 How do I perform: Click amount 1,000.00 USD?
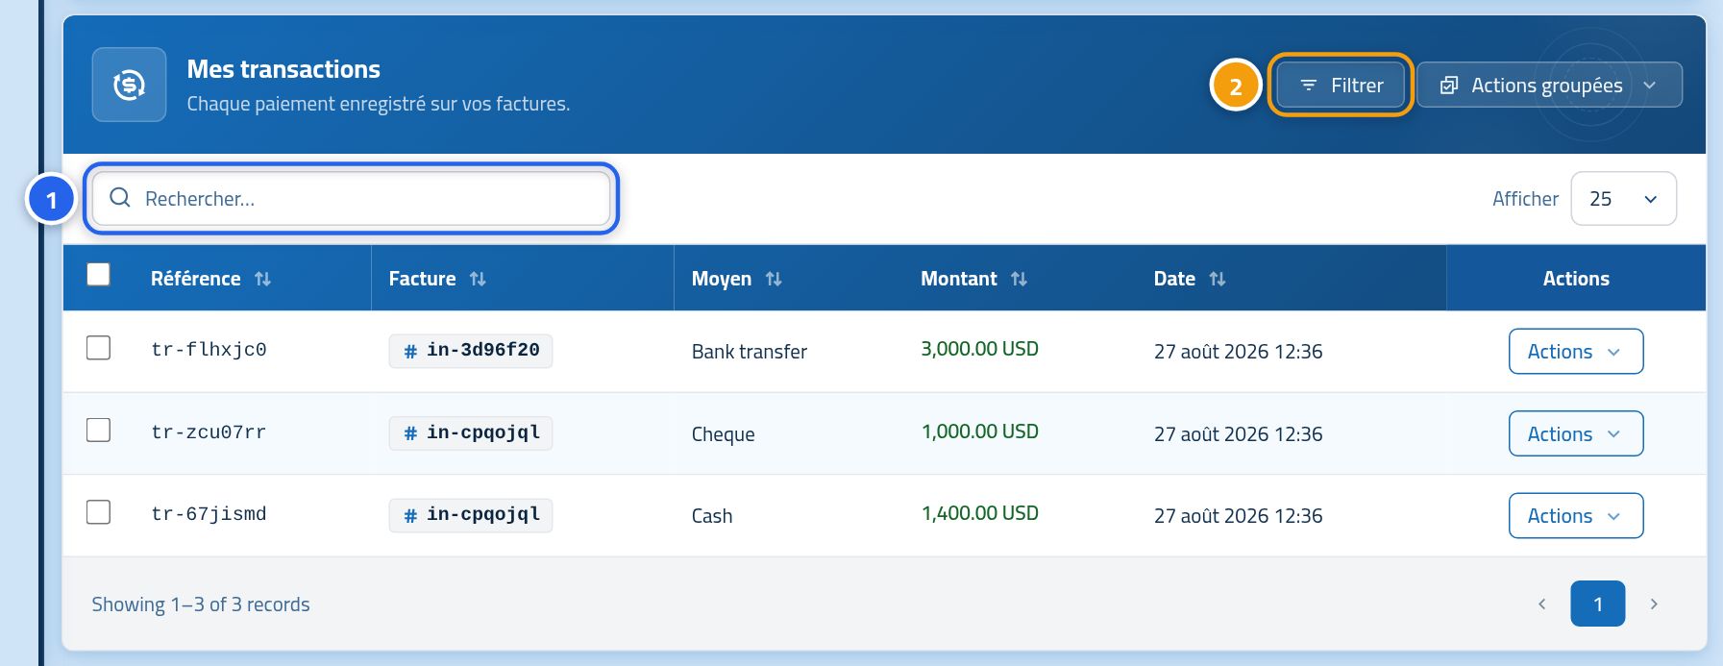(979, 432)
